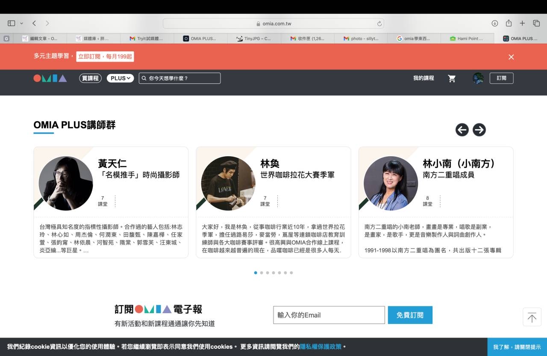Viewport: 547px width, 356px height.
Task: Open the 買課程 button
Action: tap(90, 78)
